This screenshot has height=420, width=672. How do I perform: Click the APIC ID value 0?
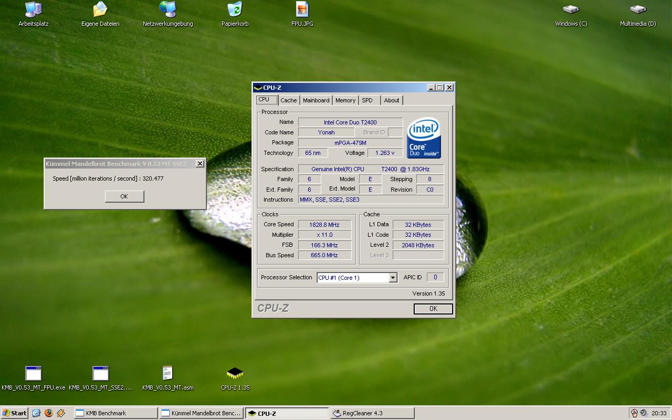coord(435,277)
